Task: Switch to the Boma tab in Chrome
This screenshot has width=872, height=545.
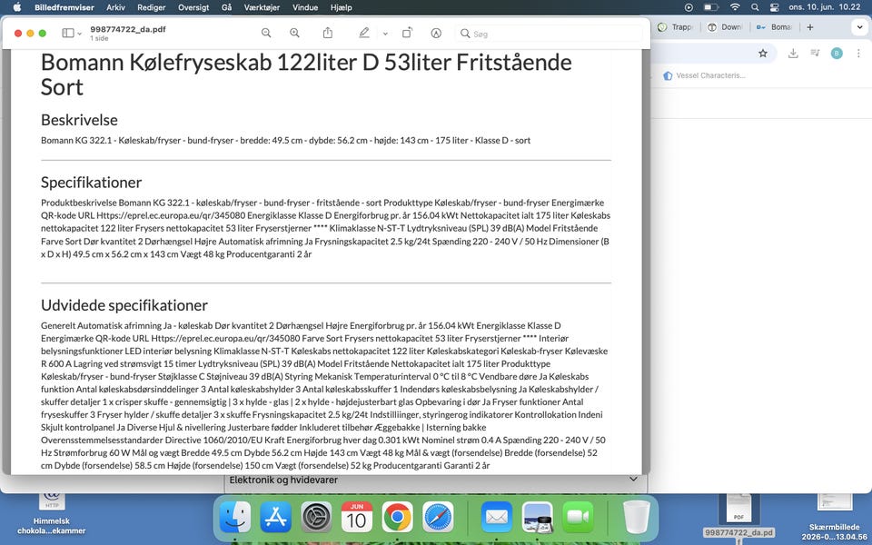Action: [x=774, y=26]
